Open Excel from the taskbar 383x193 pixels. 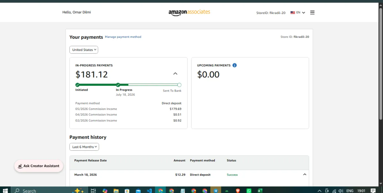pyautogui.click(x=260, y=190)
